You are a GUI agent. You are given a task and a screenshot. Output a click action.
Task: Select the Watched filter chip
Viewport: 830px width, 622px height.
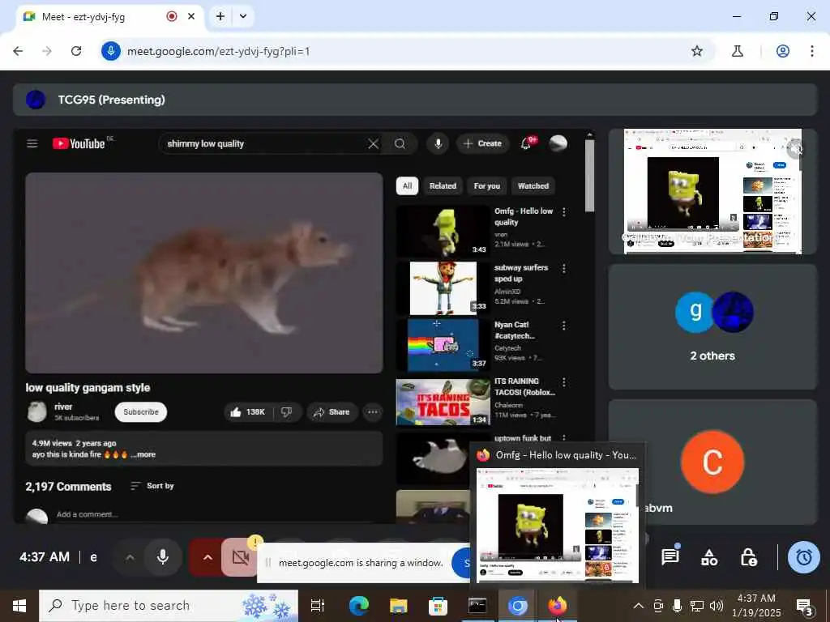click(x=533, y=185)
